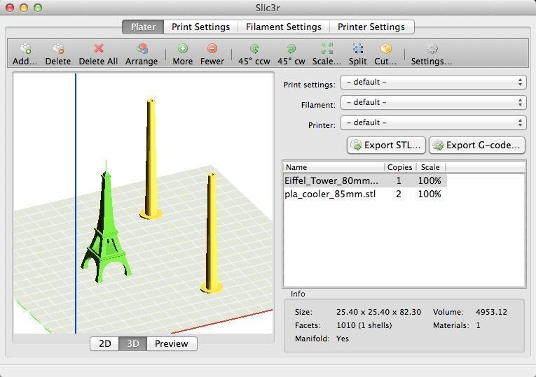
Task: Click the Export STL… button
Action: tap(386, 145)
